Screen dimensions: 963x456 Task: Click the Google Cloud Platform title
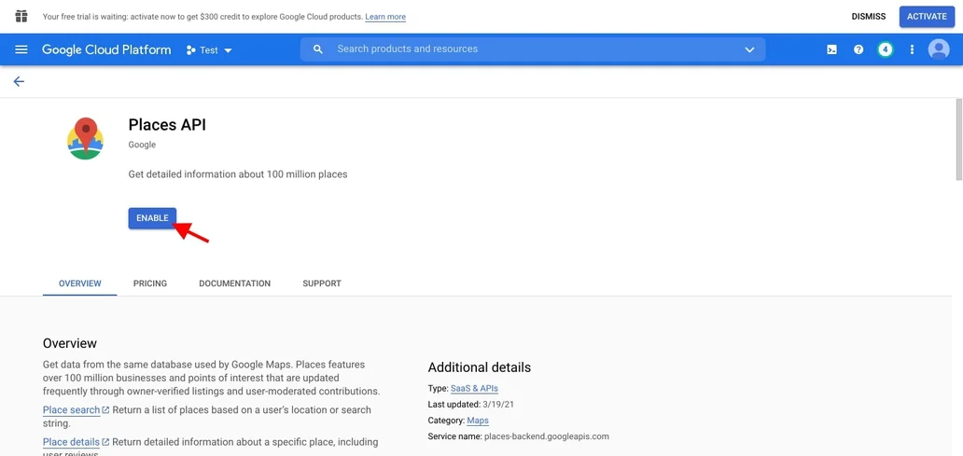[106, 49]
